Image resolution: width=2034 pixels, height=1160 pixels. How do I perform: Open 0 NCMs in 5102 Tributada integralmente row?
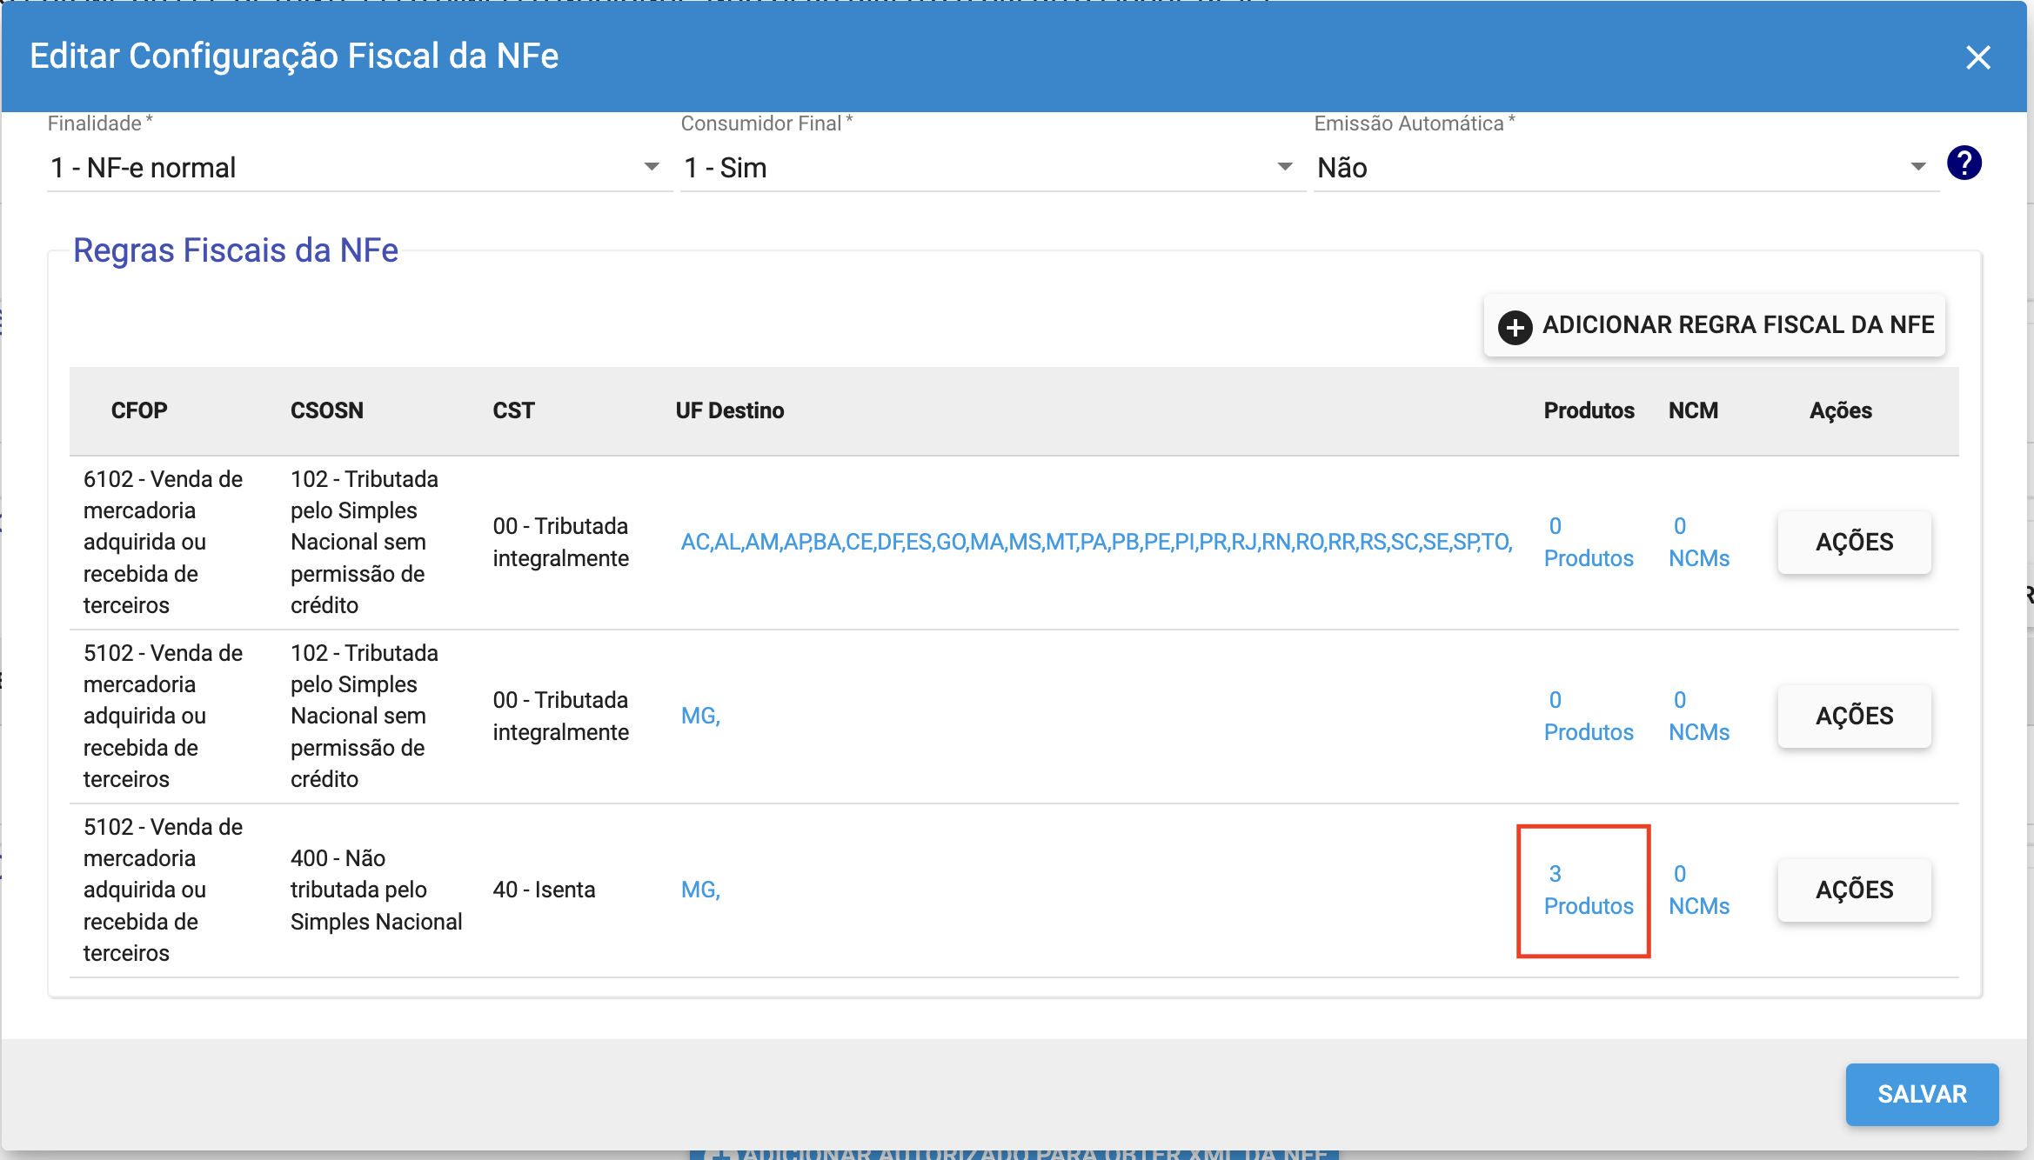[x=1698, y=716]
